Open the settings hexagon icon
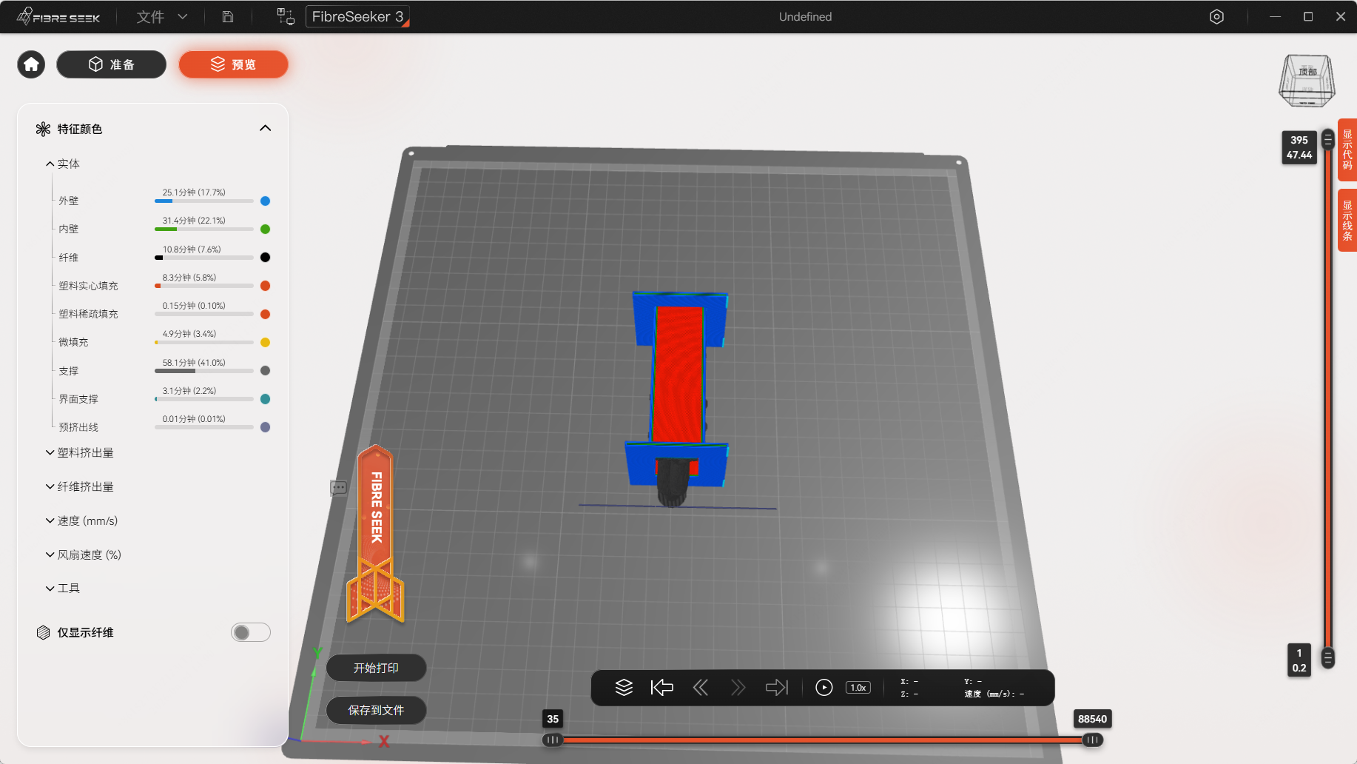This screenshot has height=764, width=1357. click(1216, 16)
